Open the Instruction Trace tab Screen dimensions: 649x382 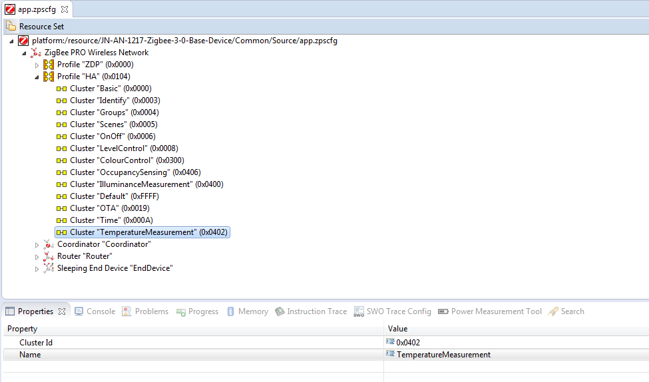311,311
